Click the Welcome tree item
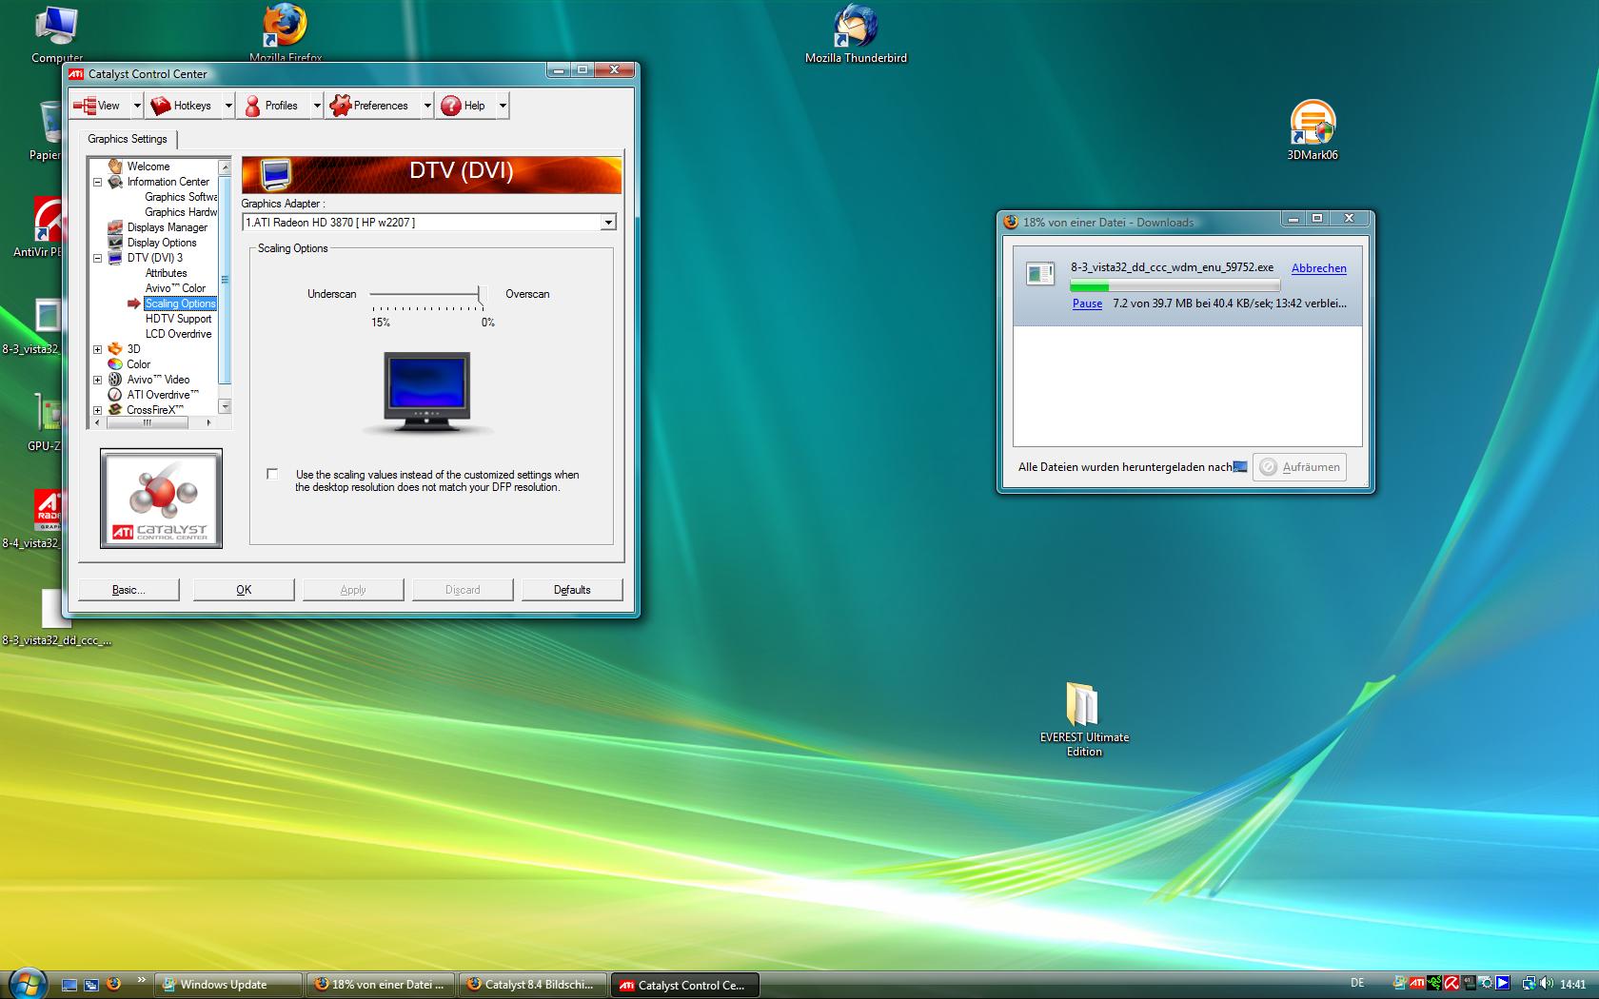 coord(148,166)
